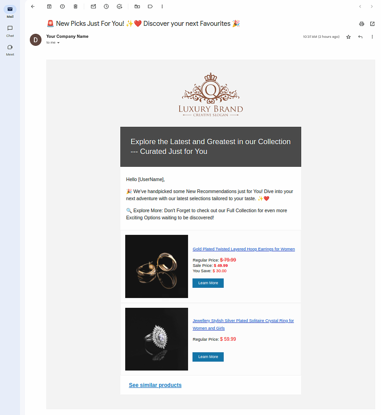Add this email to Tasks
Image resolution: width=381 pixels, height=415 pixels.
point(119,6)
